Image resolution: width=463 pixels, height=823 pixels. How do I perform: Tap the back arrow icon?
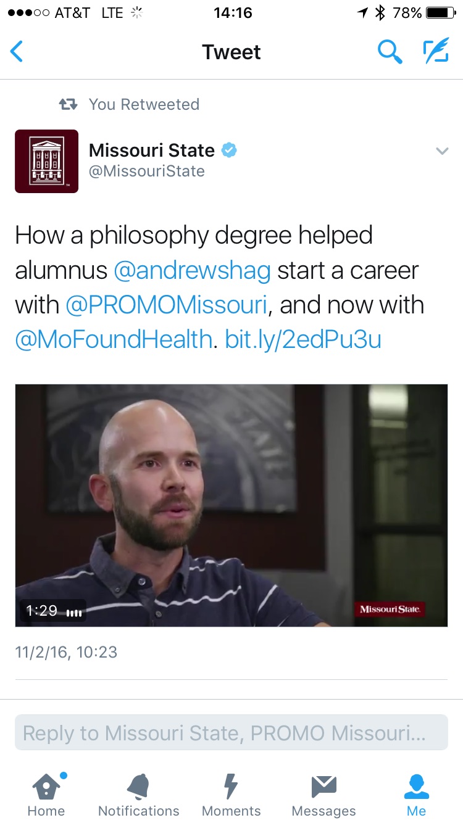click(x=17, y=52)
